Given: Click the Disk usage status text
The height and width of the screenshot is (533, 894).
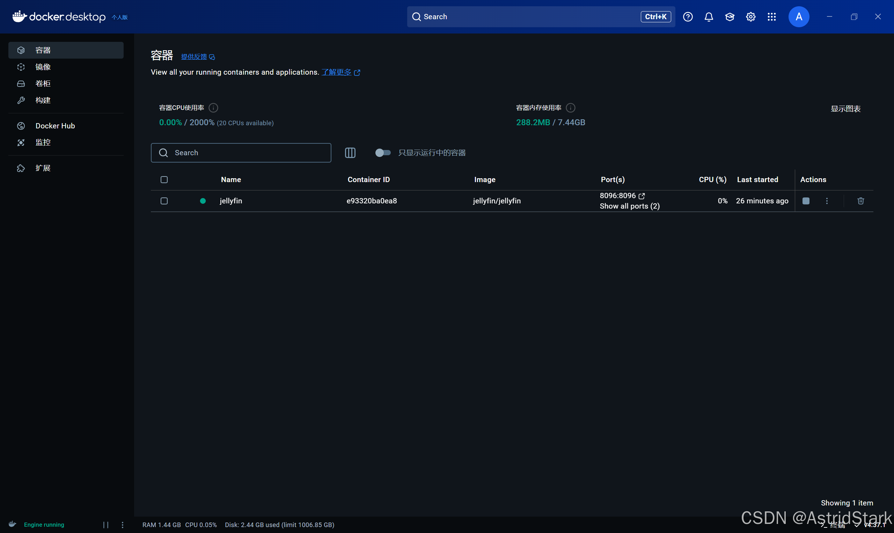Looking at the screenshot, I should coord(279,525).
